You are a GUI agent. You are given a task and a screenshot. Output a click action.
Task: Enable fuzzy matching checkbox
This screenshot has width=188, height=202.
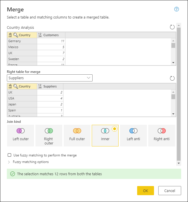(9, 155)
